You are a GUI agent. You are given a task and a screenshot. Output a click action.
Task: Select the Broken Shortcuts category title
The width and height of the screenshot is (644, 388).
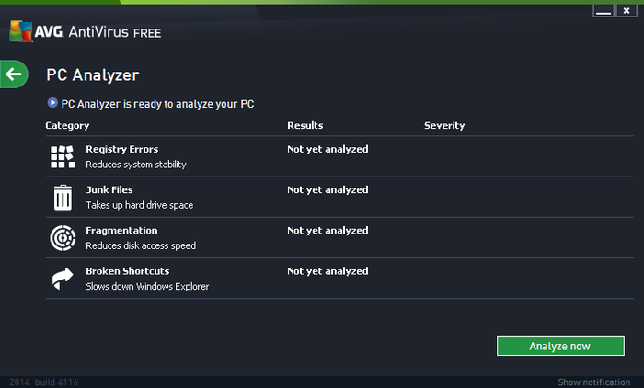127,271
